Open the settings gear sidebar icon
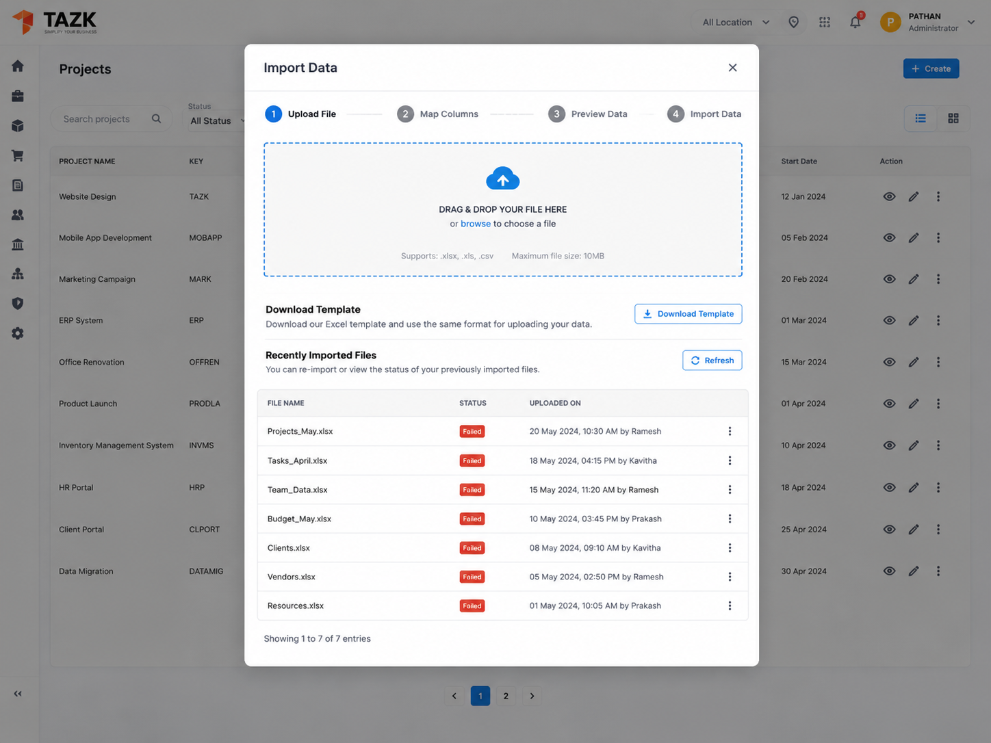 click(x=18, y=333)
